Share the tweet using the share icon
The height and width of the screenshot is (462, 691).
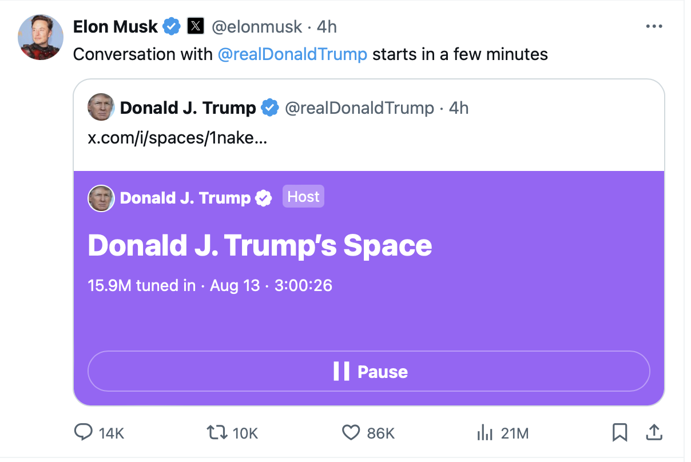(x=653, y=433)
